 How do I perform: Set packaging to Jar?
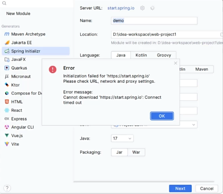(x=119, y=152)
